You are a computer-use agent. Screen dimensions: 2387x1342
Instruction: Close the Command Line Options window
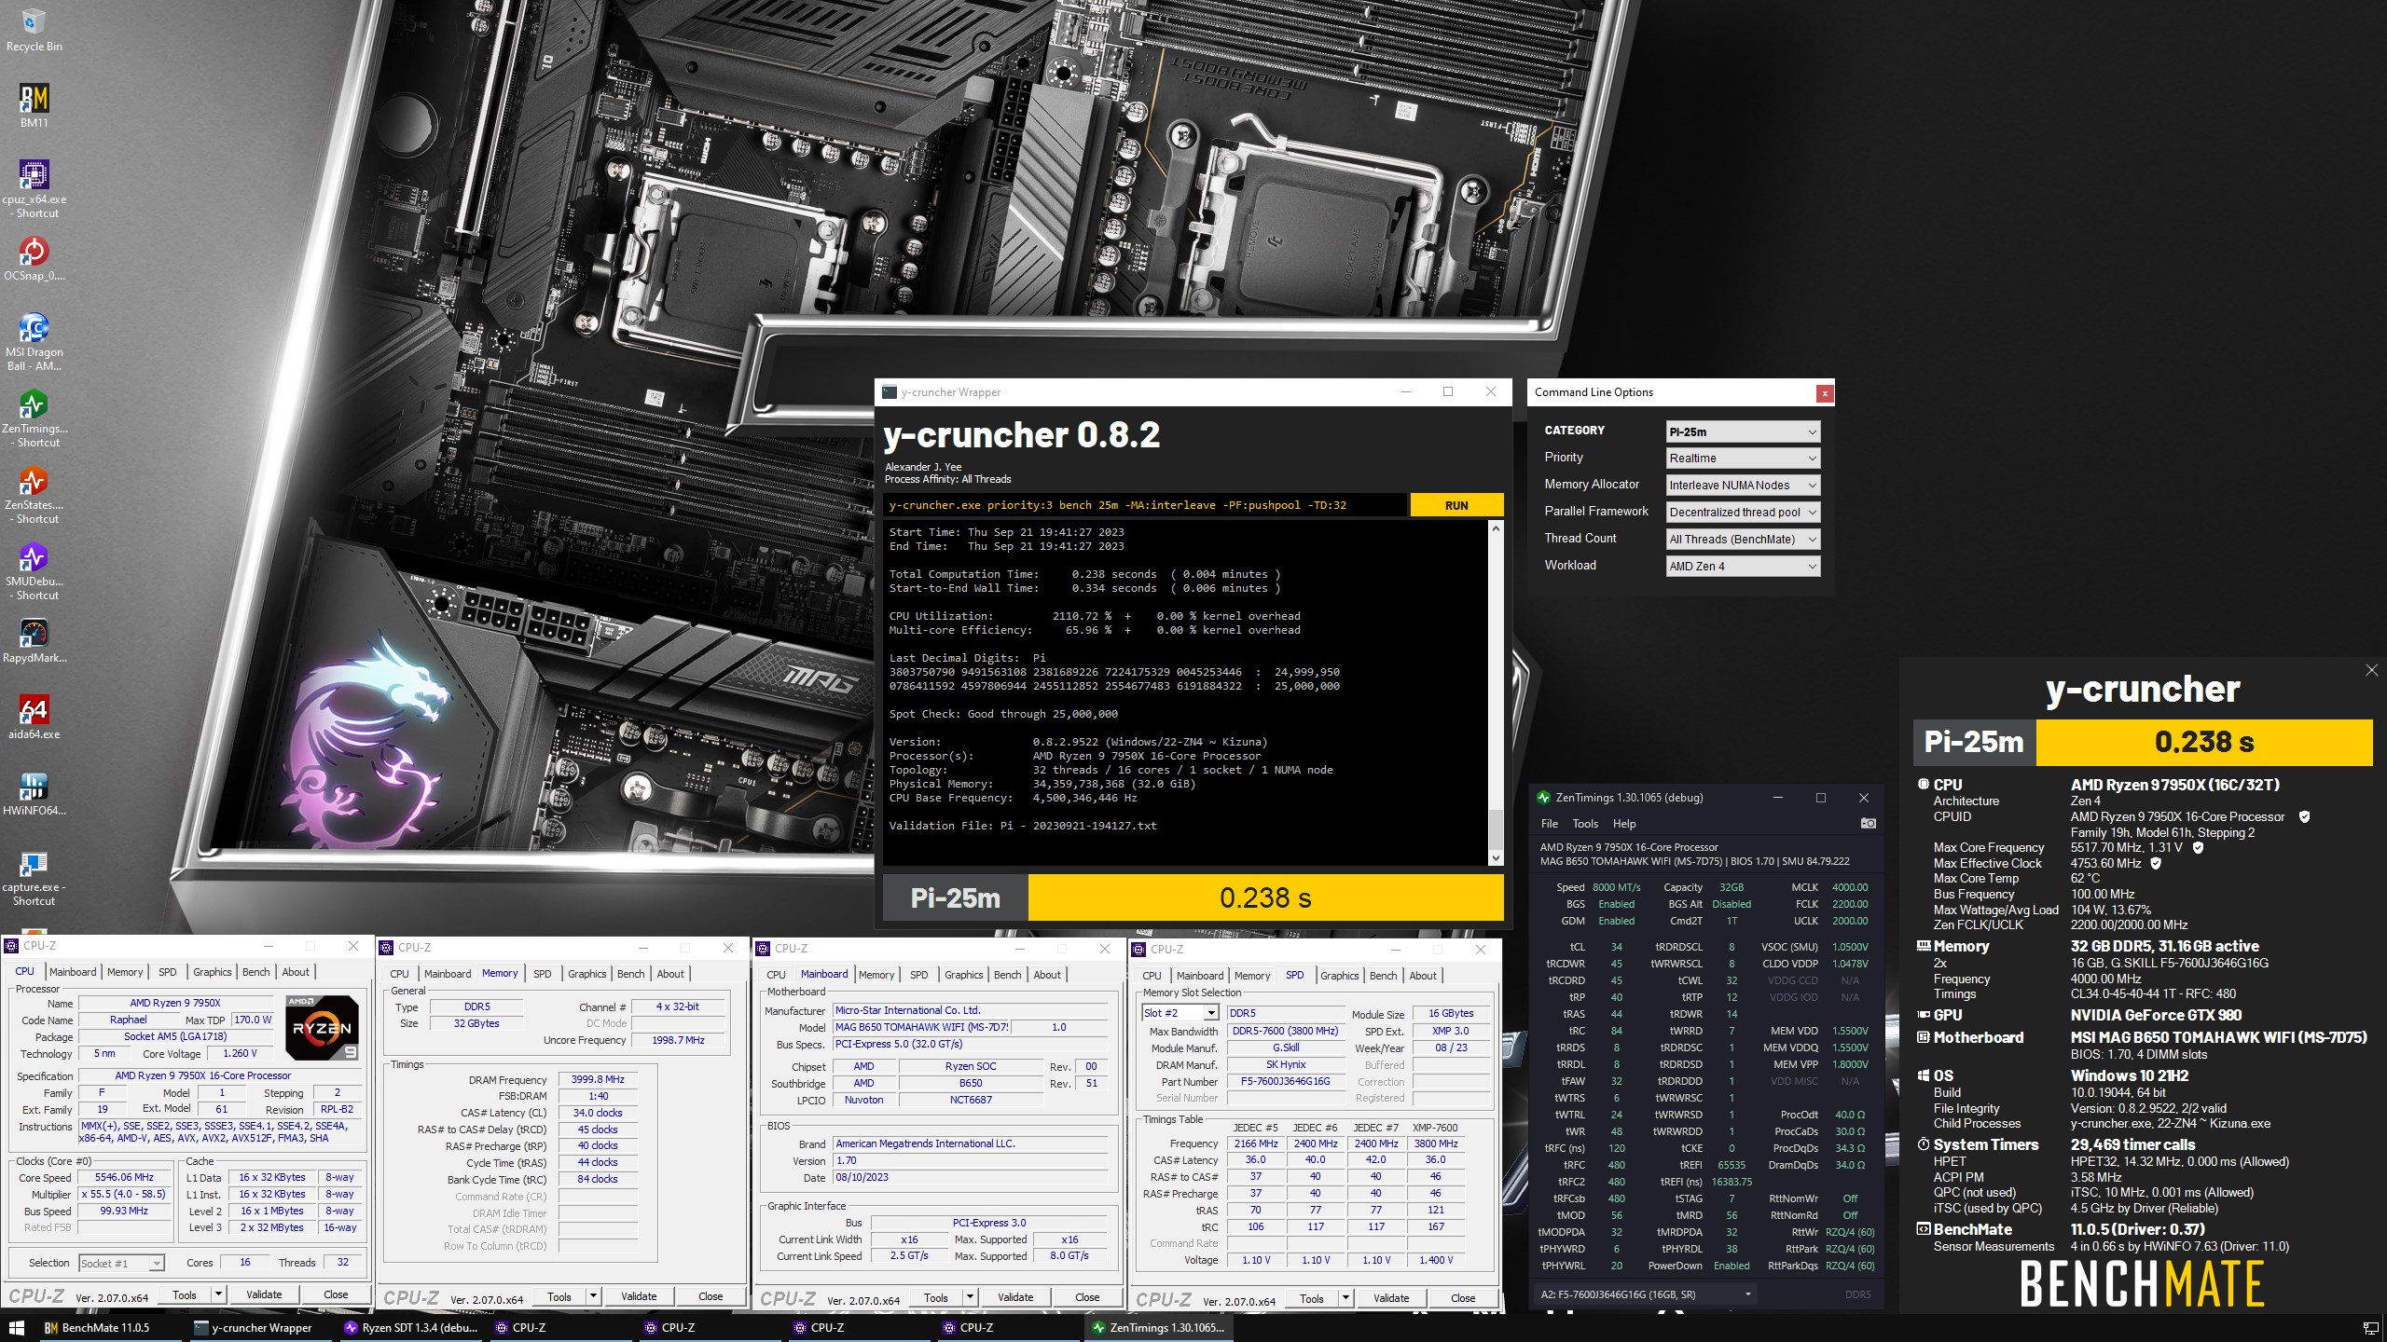pyautogui.click(x=1824, y=393)
